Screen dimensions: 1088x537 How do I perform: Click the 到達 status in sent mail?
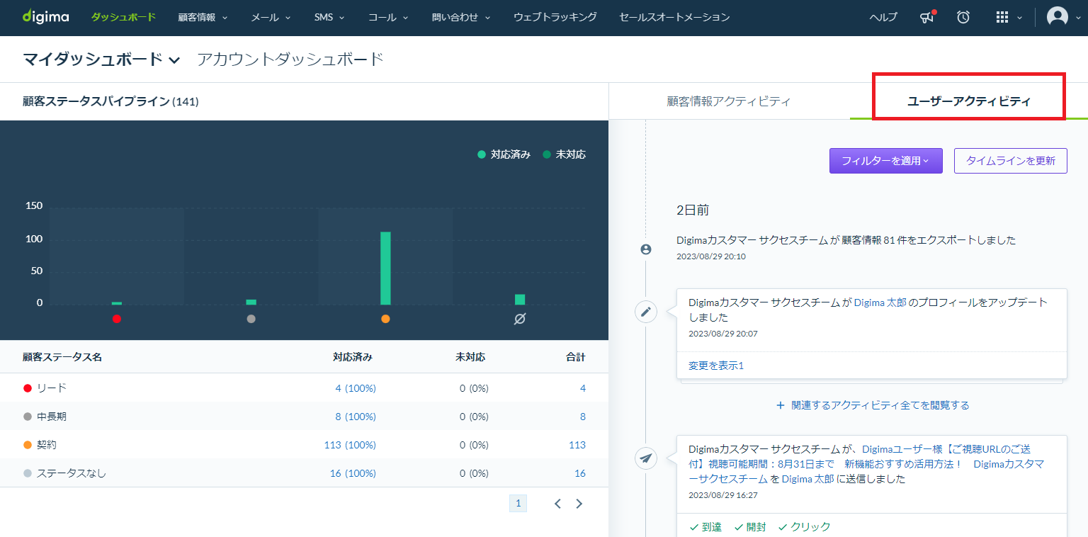point(705,527)
